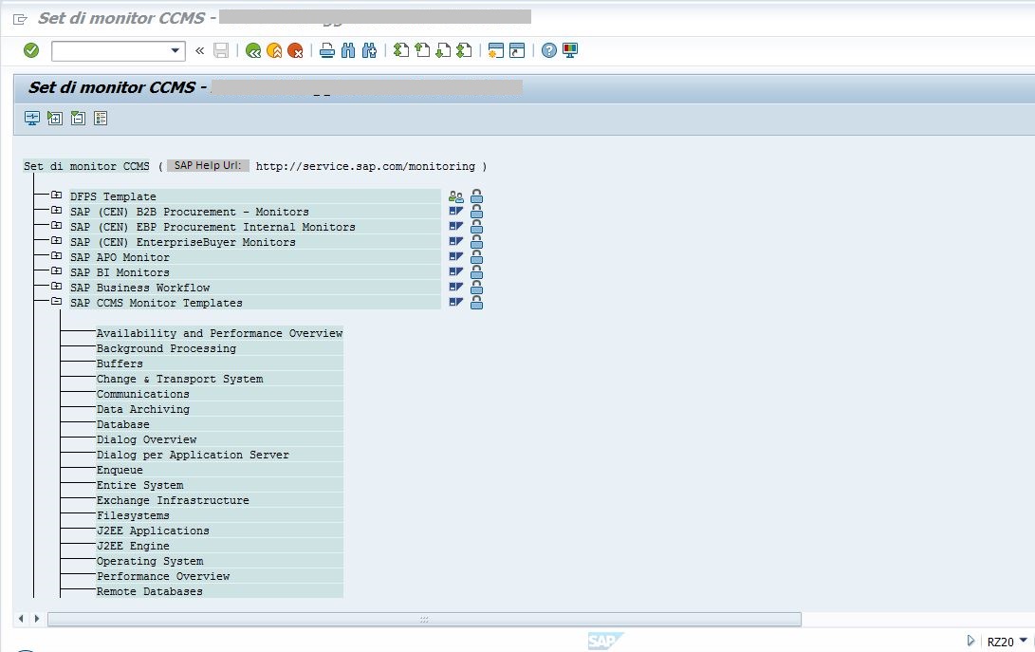
Task: Click the lock icon beside DFPS Template
Action: pyautogui.click(x=476, y=196)
